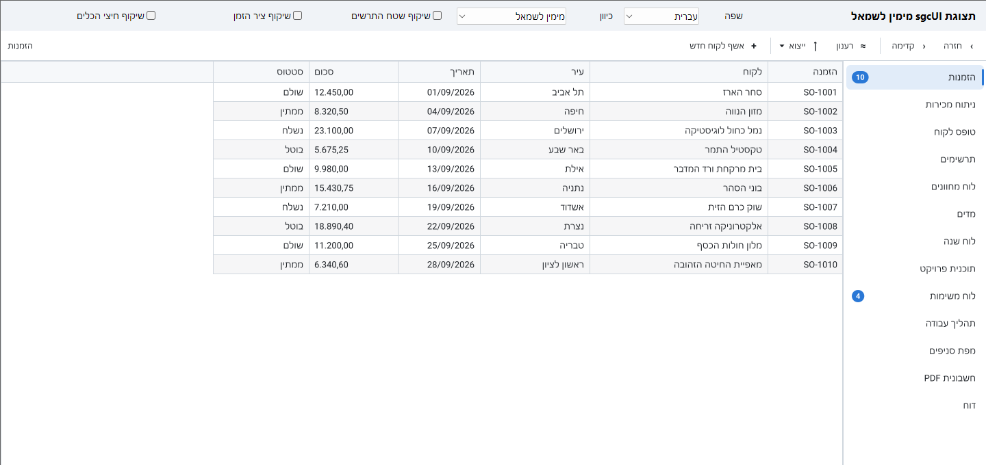Image resolution: width=986 pixels, height=465 pixels.
Task: Open לוח משימות in the sidebar
Action: pyautogui.click(x=915, y=296)
